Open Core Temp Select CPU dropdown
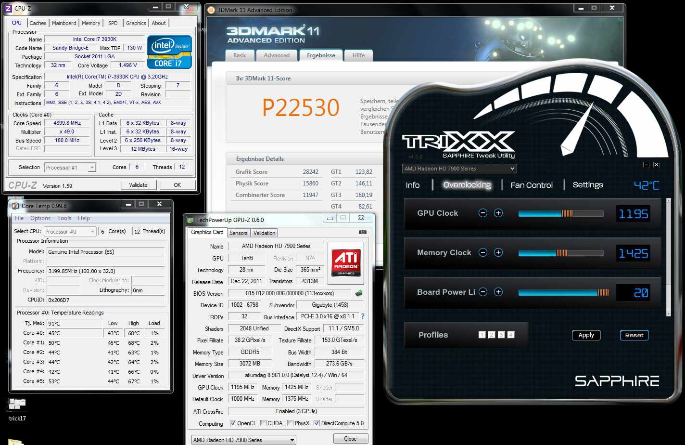 [70, 231]
